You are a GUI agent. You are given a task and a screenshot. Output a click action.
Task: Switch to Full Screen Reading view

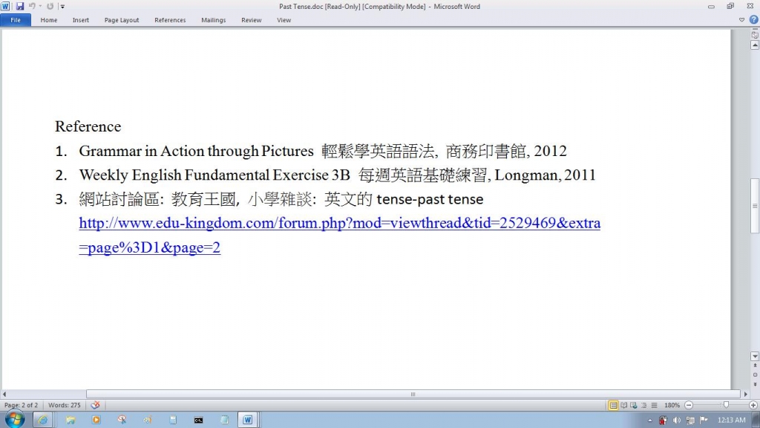click(624, 405)
